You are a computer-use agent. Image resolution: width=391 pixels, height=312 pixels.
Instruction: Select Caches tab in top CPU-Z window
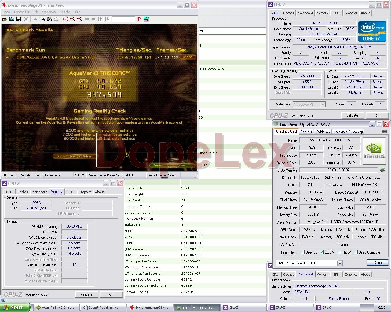point(289,13)
